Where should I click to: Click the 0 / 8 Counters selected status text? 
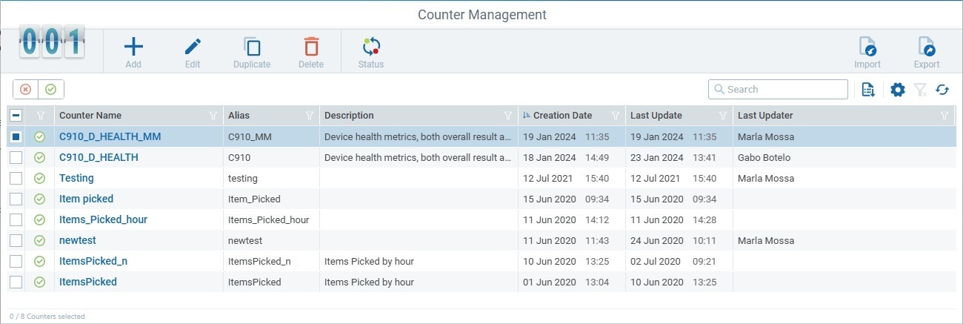(47, 317)
